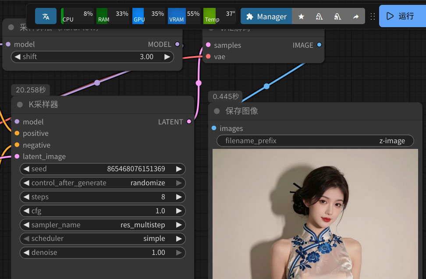Click the share arrow icon
426x279 pixels.
click(355, 17)
